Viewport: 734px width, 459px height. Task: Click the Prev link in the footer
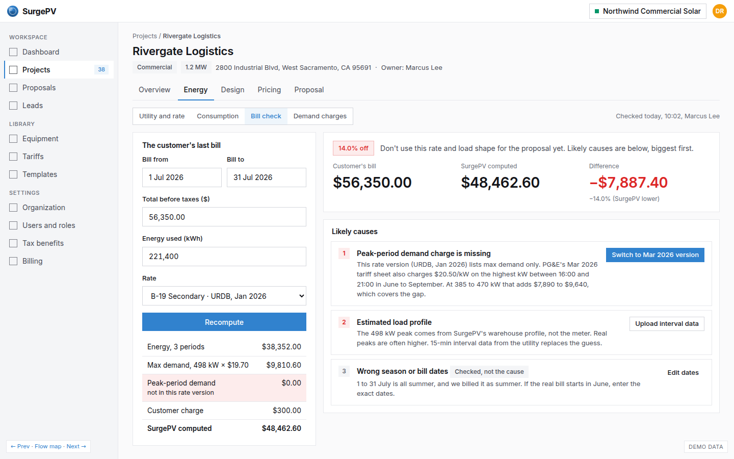20,446
